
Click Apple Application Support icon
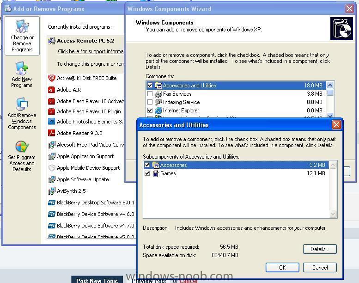pos(52,156)
